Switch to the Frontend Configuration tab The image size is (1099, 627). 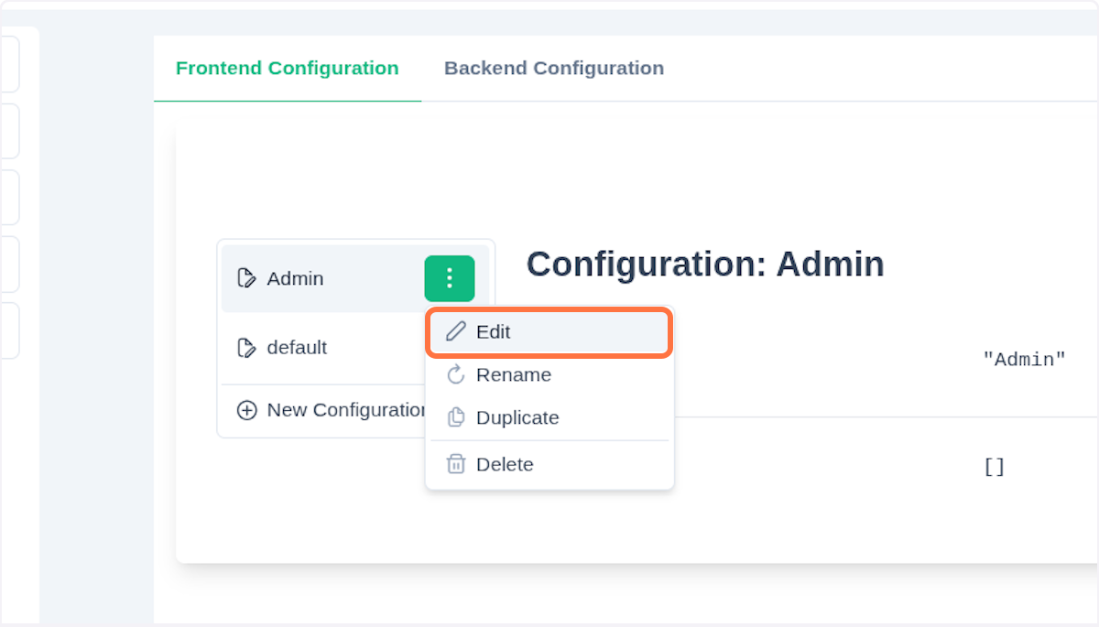click(x=287, y=69)
